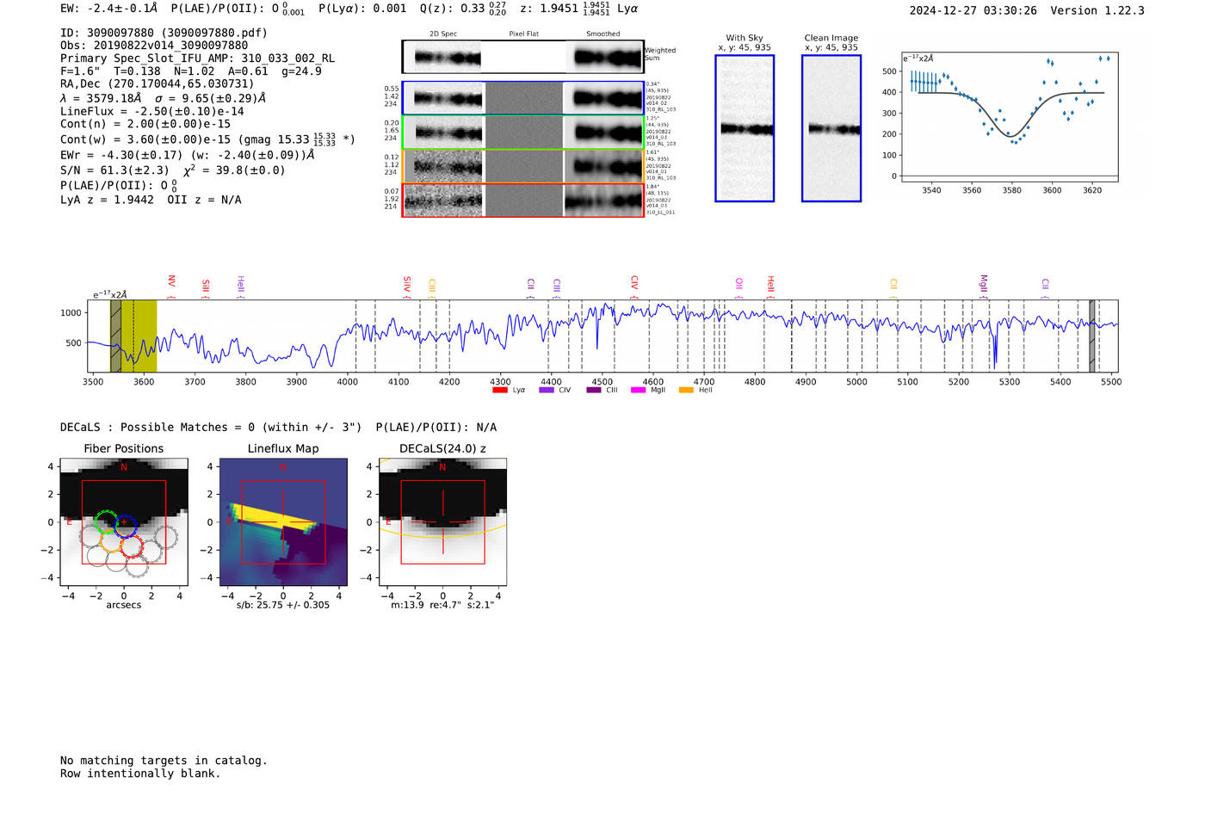Click the green fiber circle in Fiber Positions
This screenshot has height=820, width=1205.
[106, 521]
